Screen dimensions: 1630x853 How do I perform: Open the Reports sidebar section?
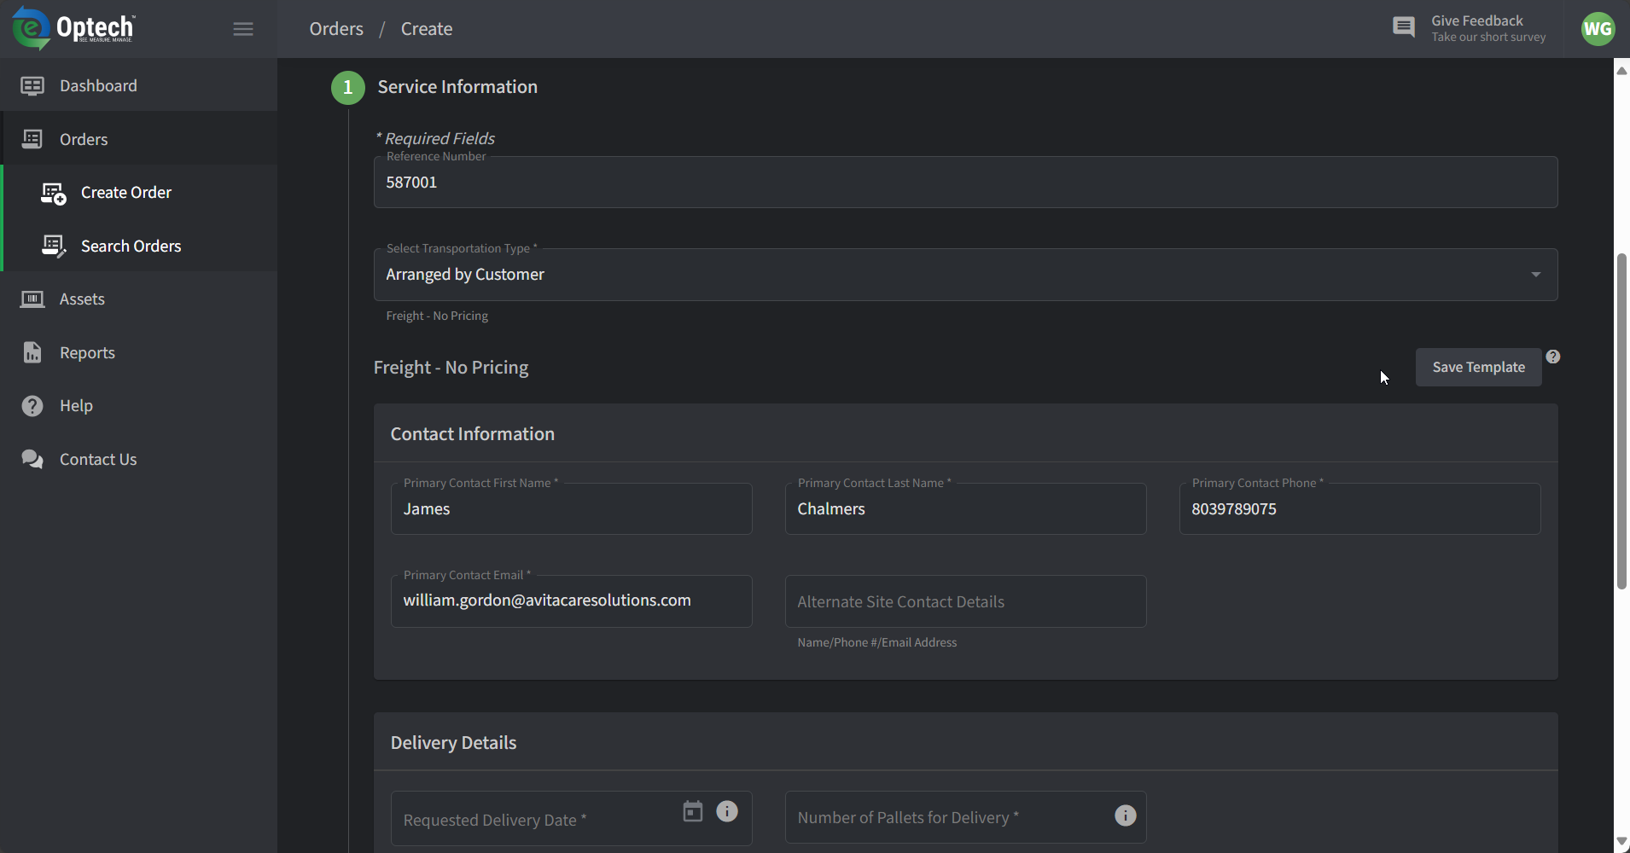(87, 353)
